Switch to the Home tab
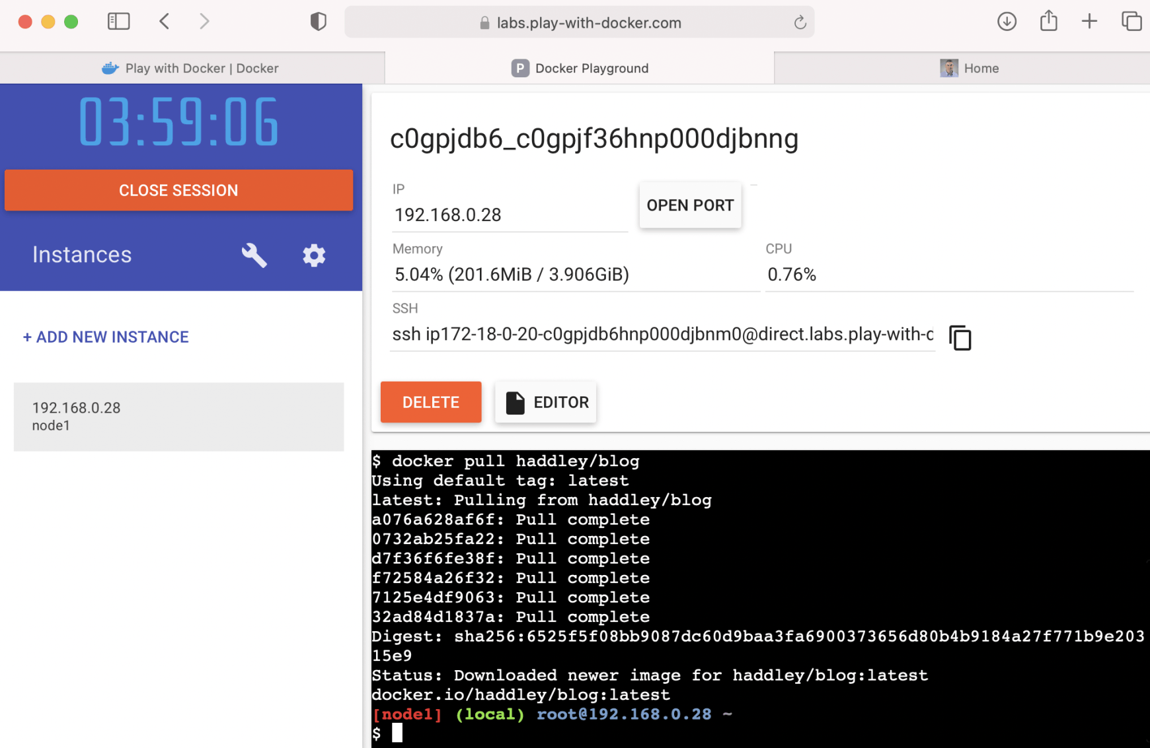The image size is (1150, 748). pos(962,68)
